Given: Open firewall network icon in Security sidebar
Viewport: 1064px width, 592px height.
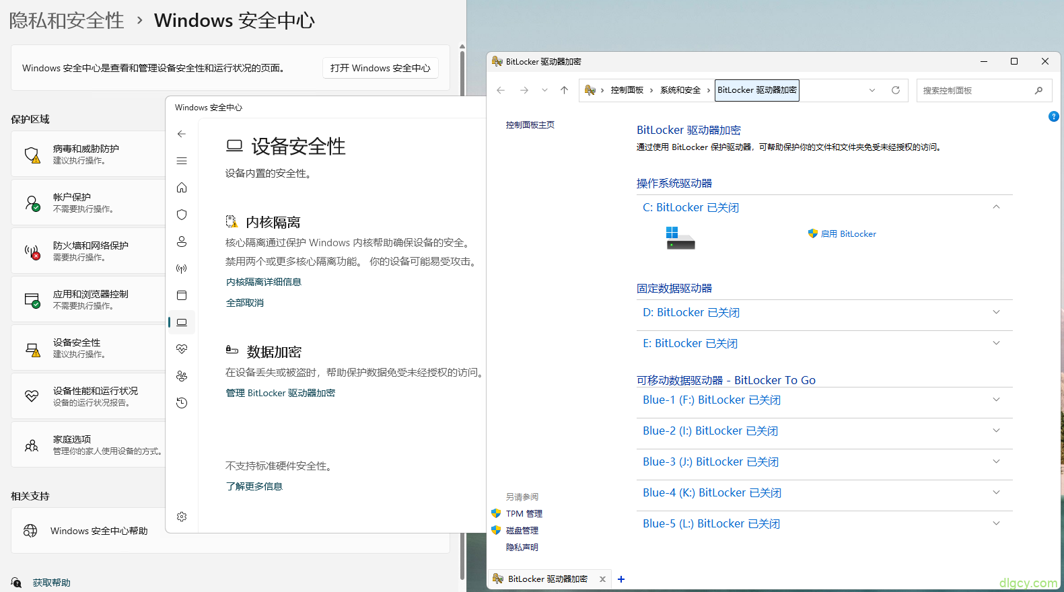Looking at the screenshot, I should point(182,268).
